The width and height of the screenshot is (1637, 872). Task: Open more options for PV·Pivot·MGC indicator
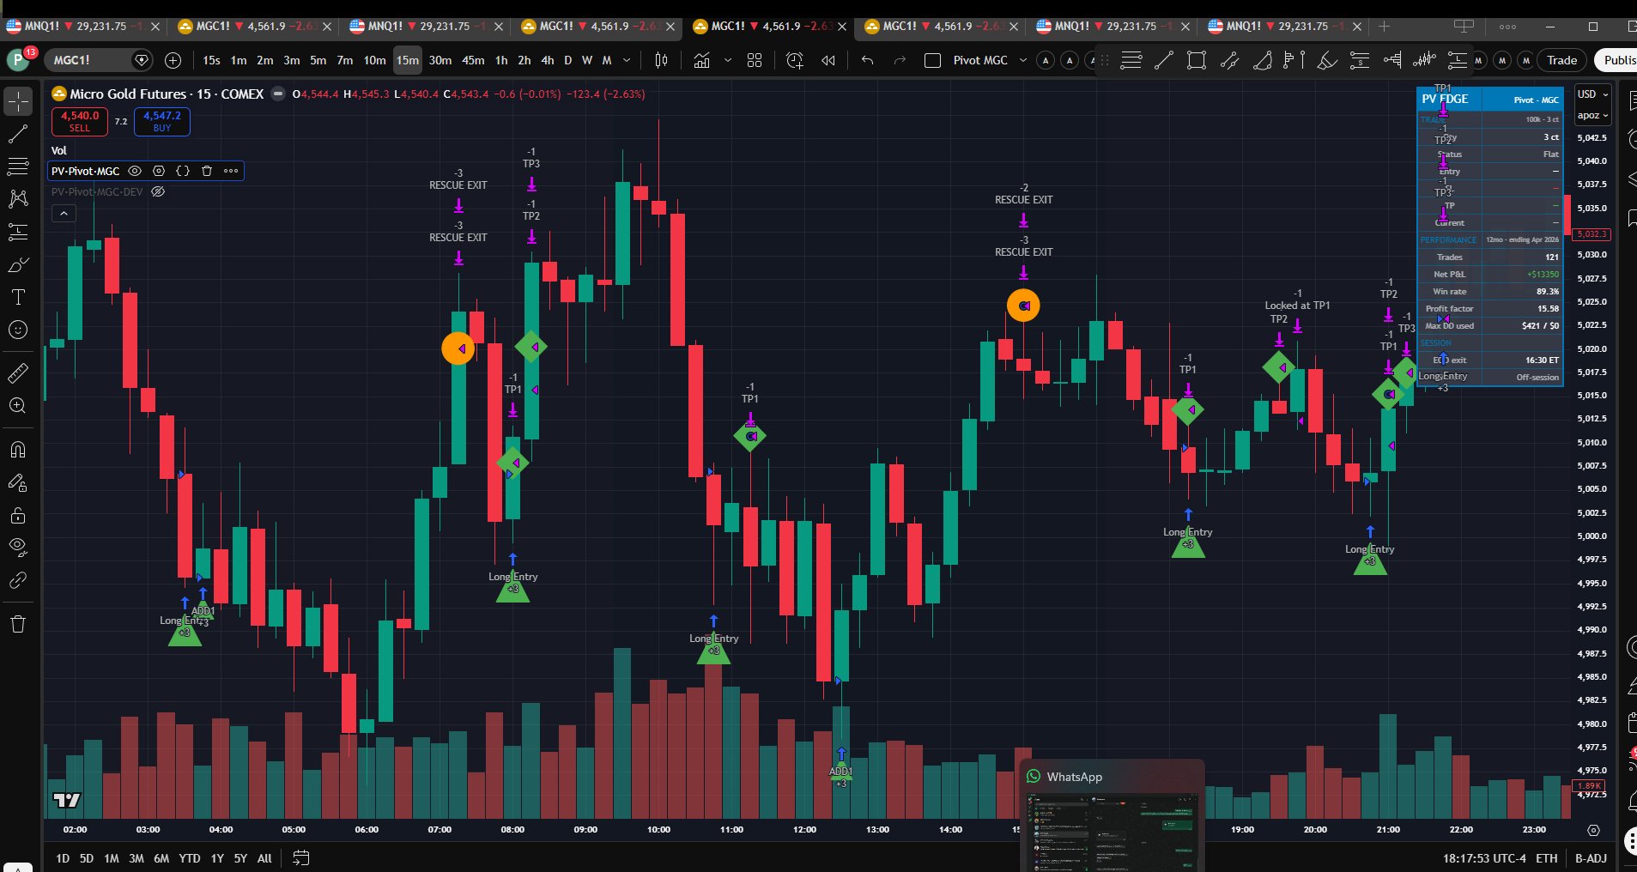pos(231,171)
